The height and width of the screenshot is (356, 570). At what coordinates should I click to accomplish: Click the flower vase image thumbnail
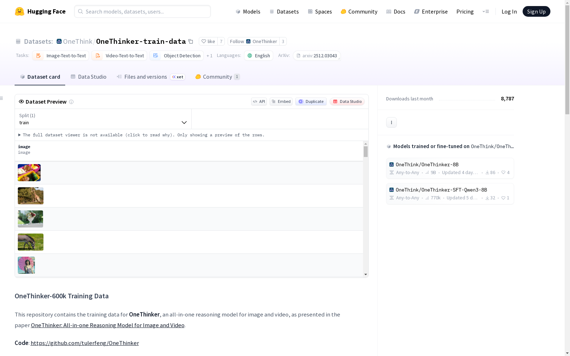31,219
